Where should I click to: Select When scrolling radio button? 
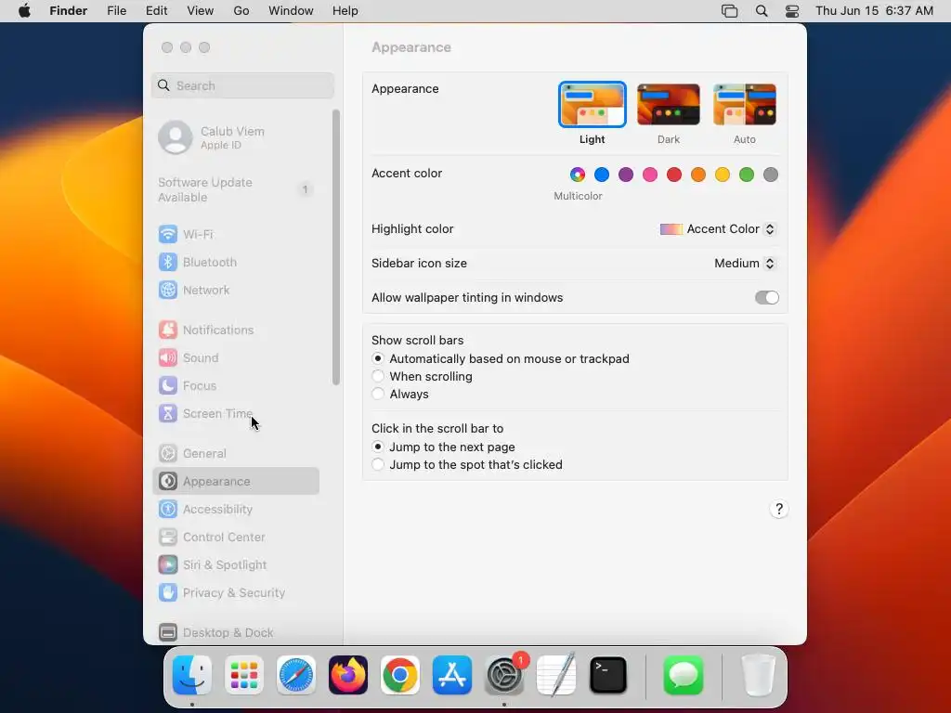tap(378, 377)
